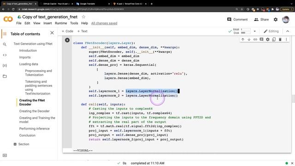
Task: Click the browser Update button
Action: click(x=287, y=9)
